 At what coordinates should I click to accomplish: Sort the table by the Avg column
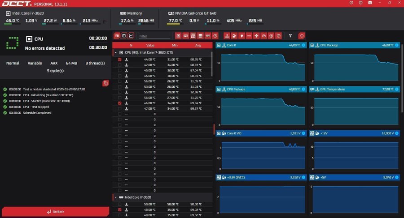198,45
